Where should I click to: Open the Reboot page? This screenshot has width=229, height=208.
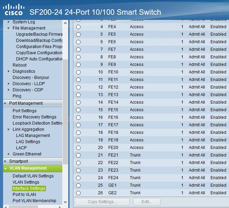[20, 65]
